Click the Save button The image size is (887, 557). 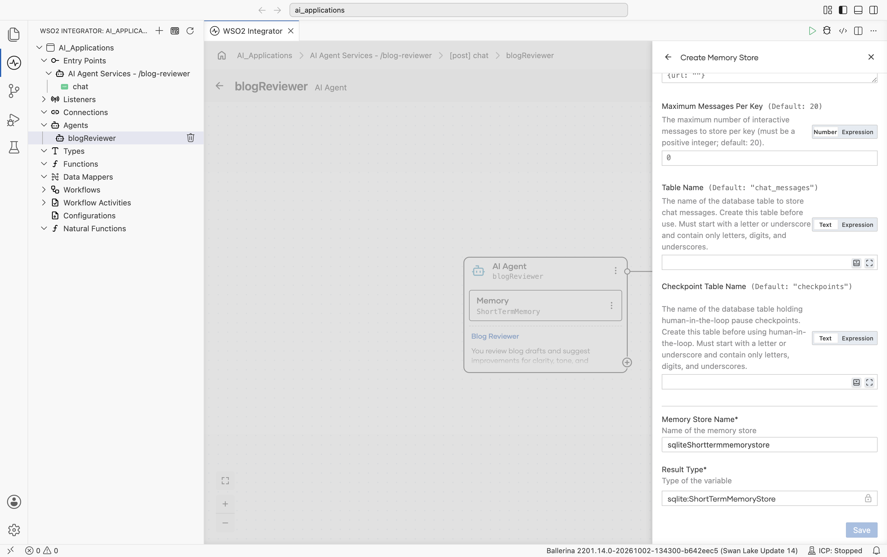click(x=861, y=530)
